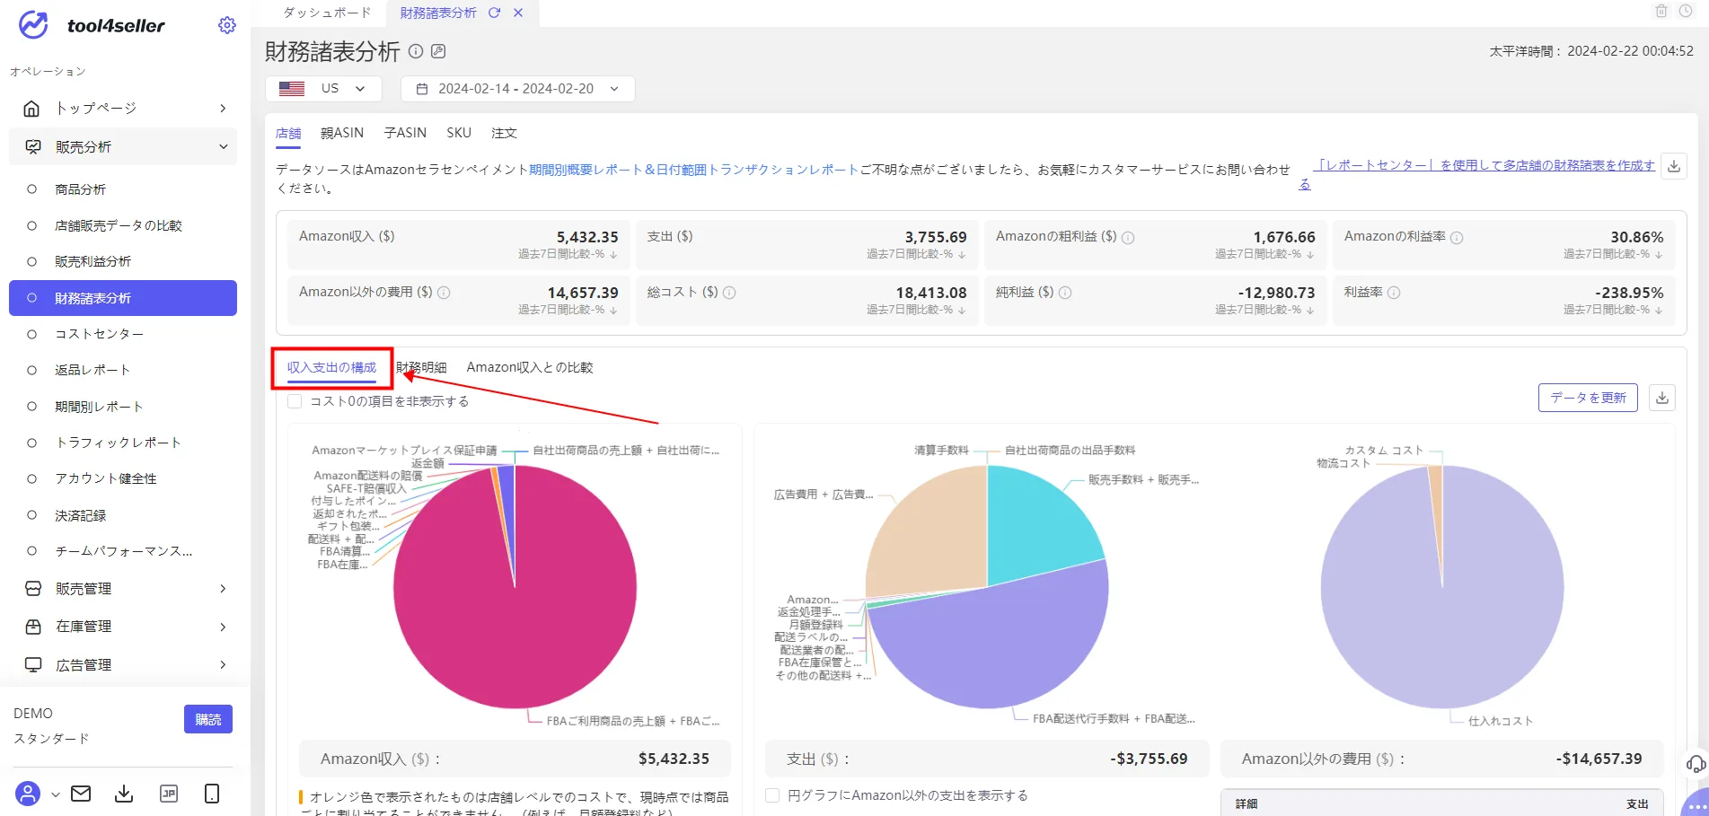Show info tooltip for 純利益
The image size is (1709, 816).
point(1065,293)
